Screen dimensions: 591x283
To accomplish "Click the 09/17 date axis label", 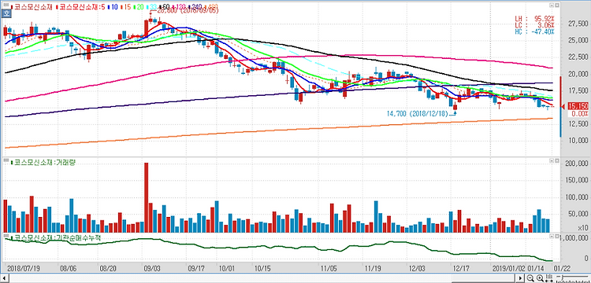I will click(196, 268).
